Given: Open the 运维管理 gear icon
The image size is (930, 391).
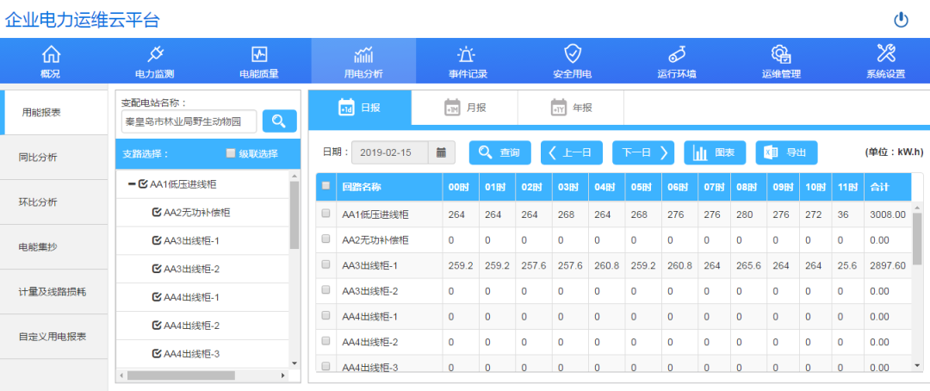Looking at the screenshot, I should (x=780, y=54).
